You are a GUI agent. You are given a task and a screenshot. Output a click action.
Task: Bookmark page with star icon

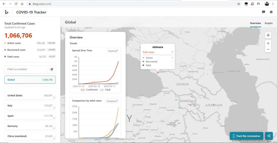coord(239,4)
